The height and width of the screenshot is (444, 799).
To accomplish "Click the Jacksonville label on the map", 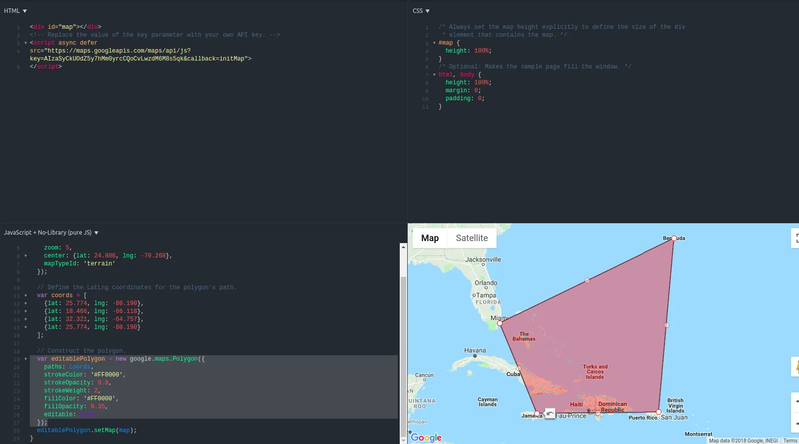I will pyautogui.click(x=483, y=259).
